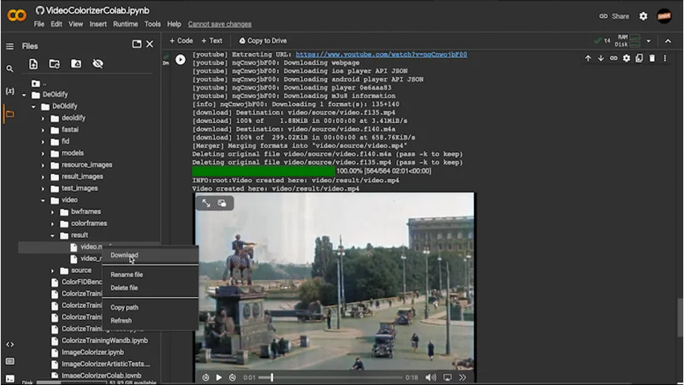Viewport: 684px width, 385px height.
Task: Play the colorized video
Action: point(219,378)
